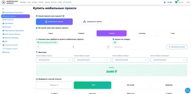Image resolution: width=191 pixels, height=94 pixels.
Task: Open Настройки in sidebar
Action: click(x=8, y=23)
